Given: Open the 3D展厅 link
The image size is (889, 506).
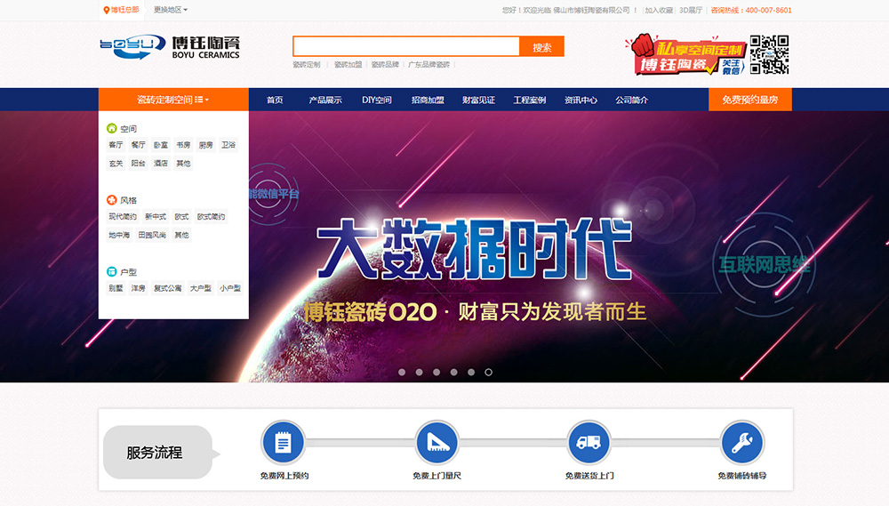Looking at the screenshot, I should 691,10.
